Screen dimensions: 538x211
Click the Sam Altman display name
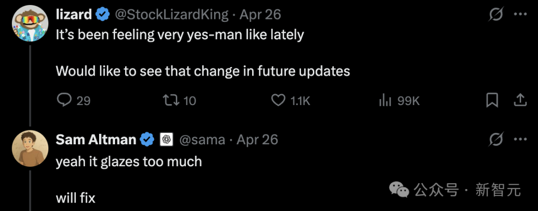[x=96, y=139]
